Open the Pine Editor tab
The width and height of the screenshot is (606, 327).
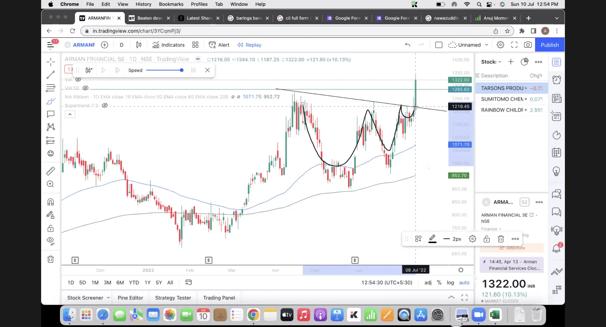pyautogui.click(x=130, y=298)
